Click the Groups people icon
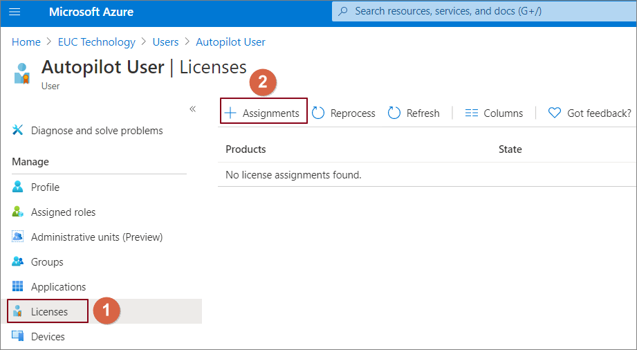Image resolution: width=637 pixels, height=350 pixels. [17, 261]
